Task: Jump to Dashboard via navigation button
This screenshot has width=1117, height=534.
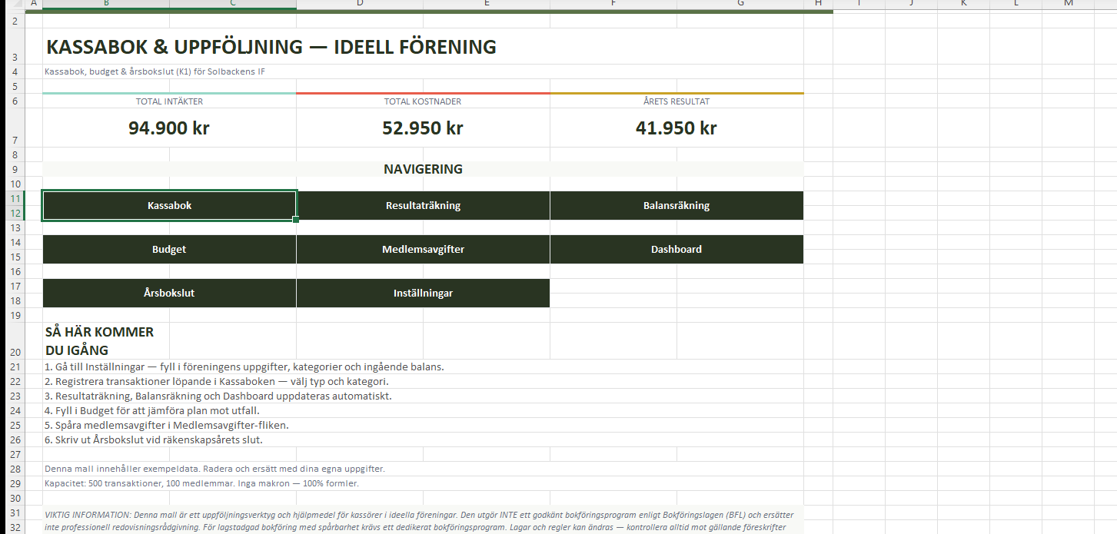Action: click(x=676, y=249)
